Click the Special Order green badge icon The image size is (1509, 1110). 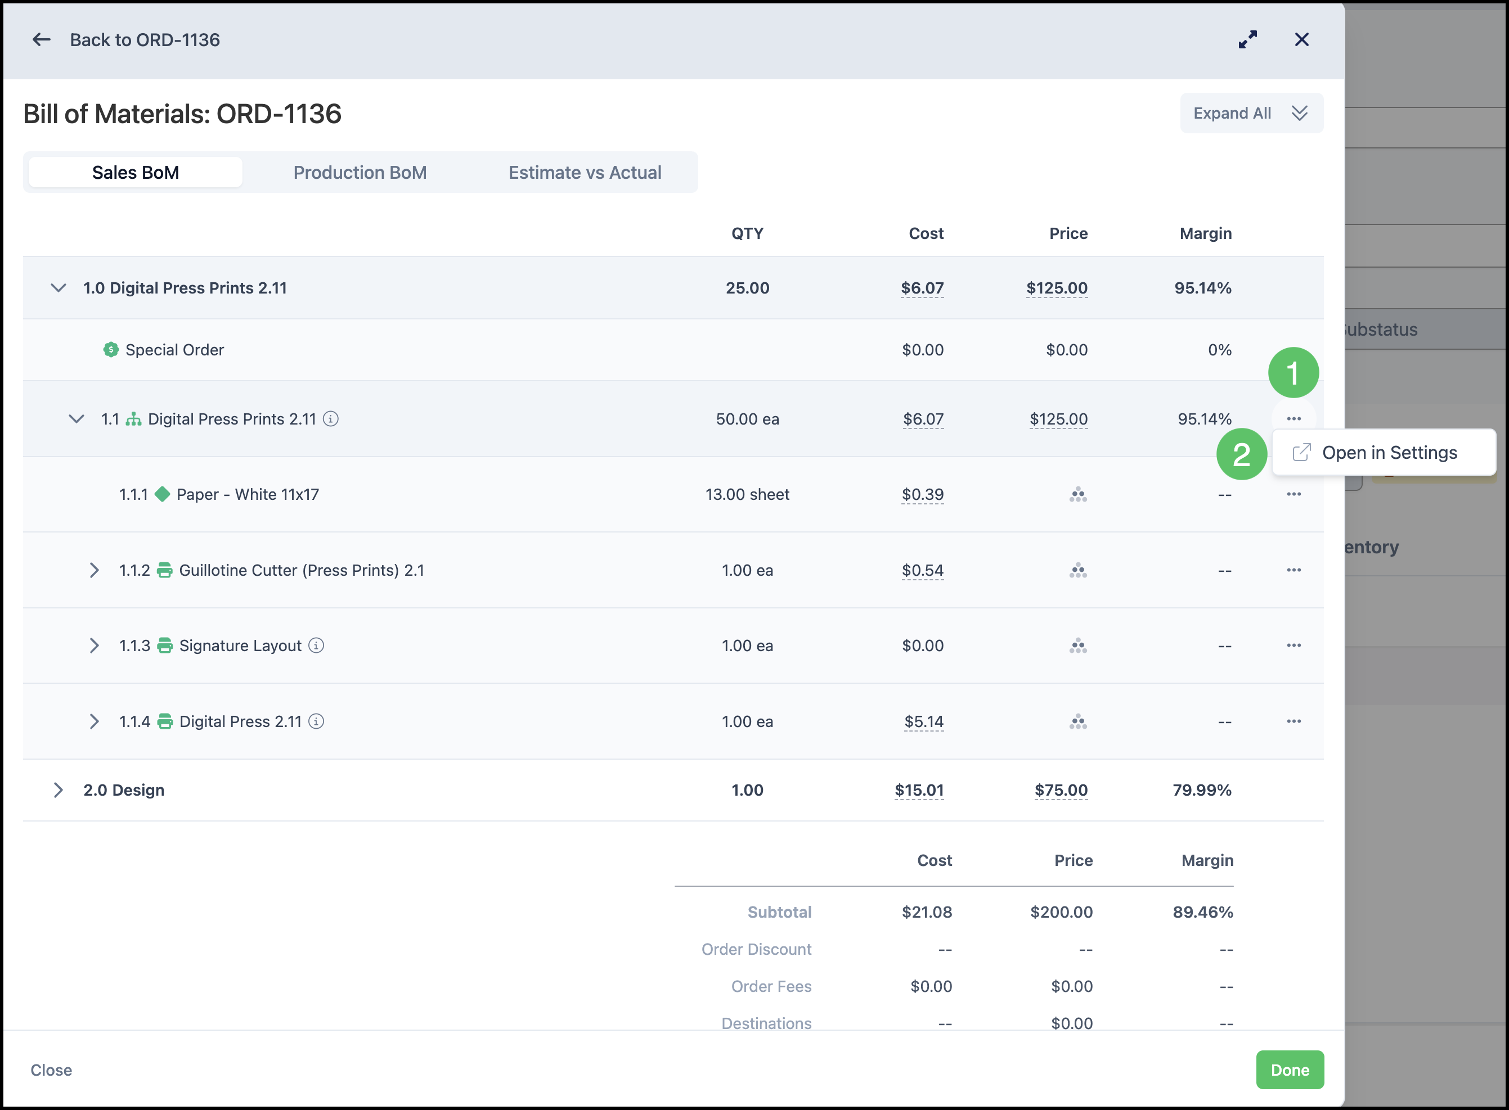coord(111,349)
